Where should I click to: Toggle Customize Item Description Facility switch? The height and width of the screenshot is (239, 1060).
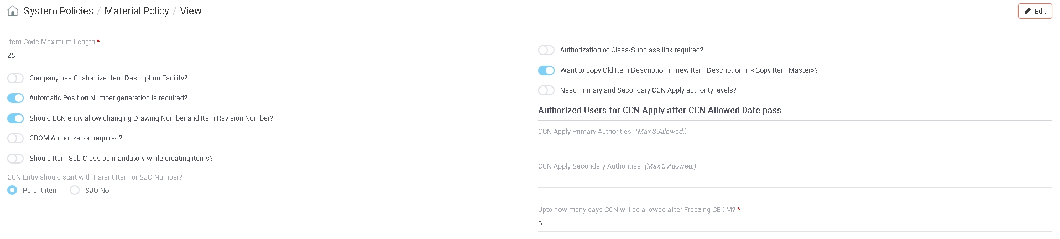point(15,78)
